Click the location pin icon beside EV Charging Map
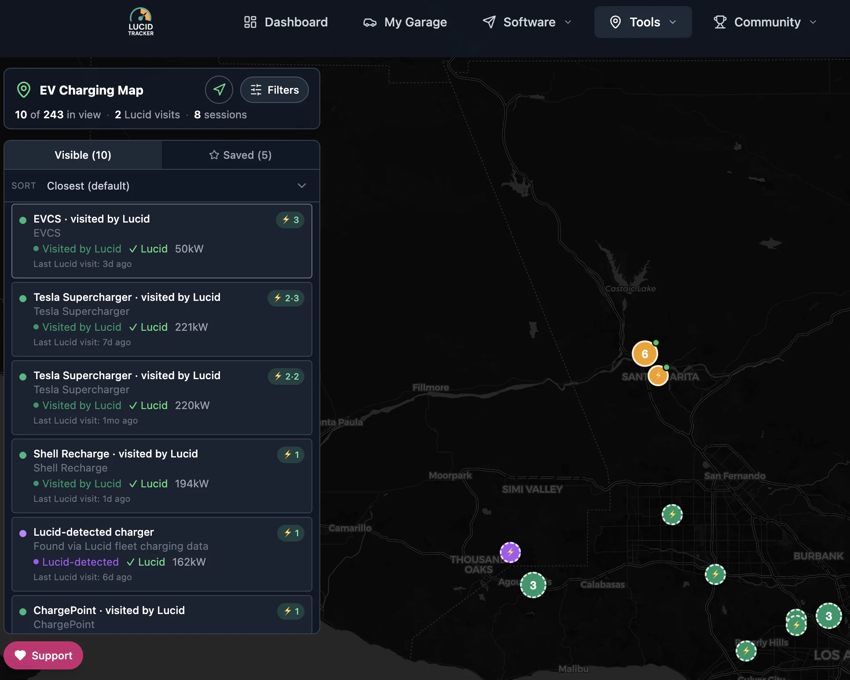Viewport: 850px width, 680px height. point(24,90)
